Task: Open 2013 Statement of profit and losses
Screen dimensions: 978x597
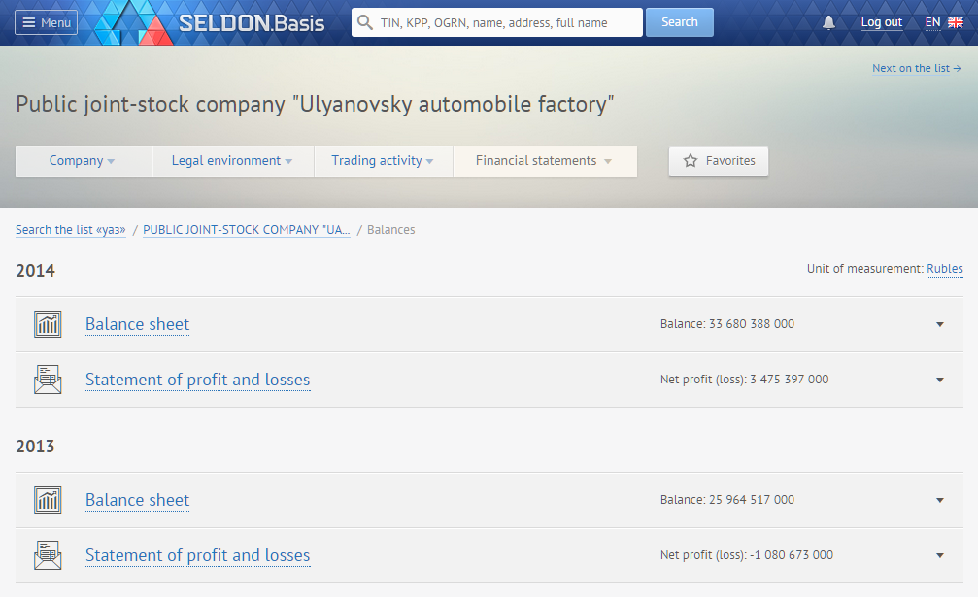Action: click(x=198, y=555)
